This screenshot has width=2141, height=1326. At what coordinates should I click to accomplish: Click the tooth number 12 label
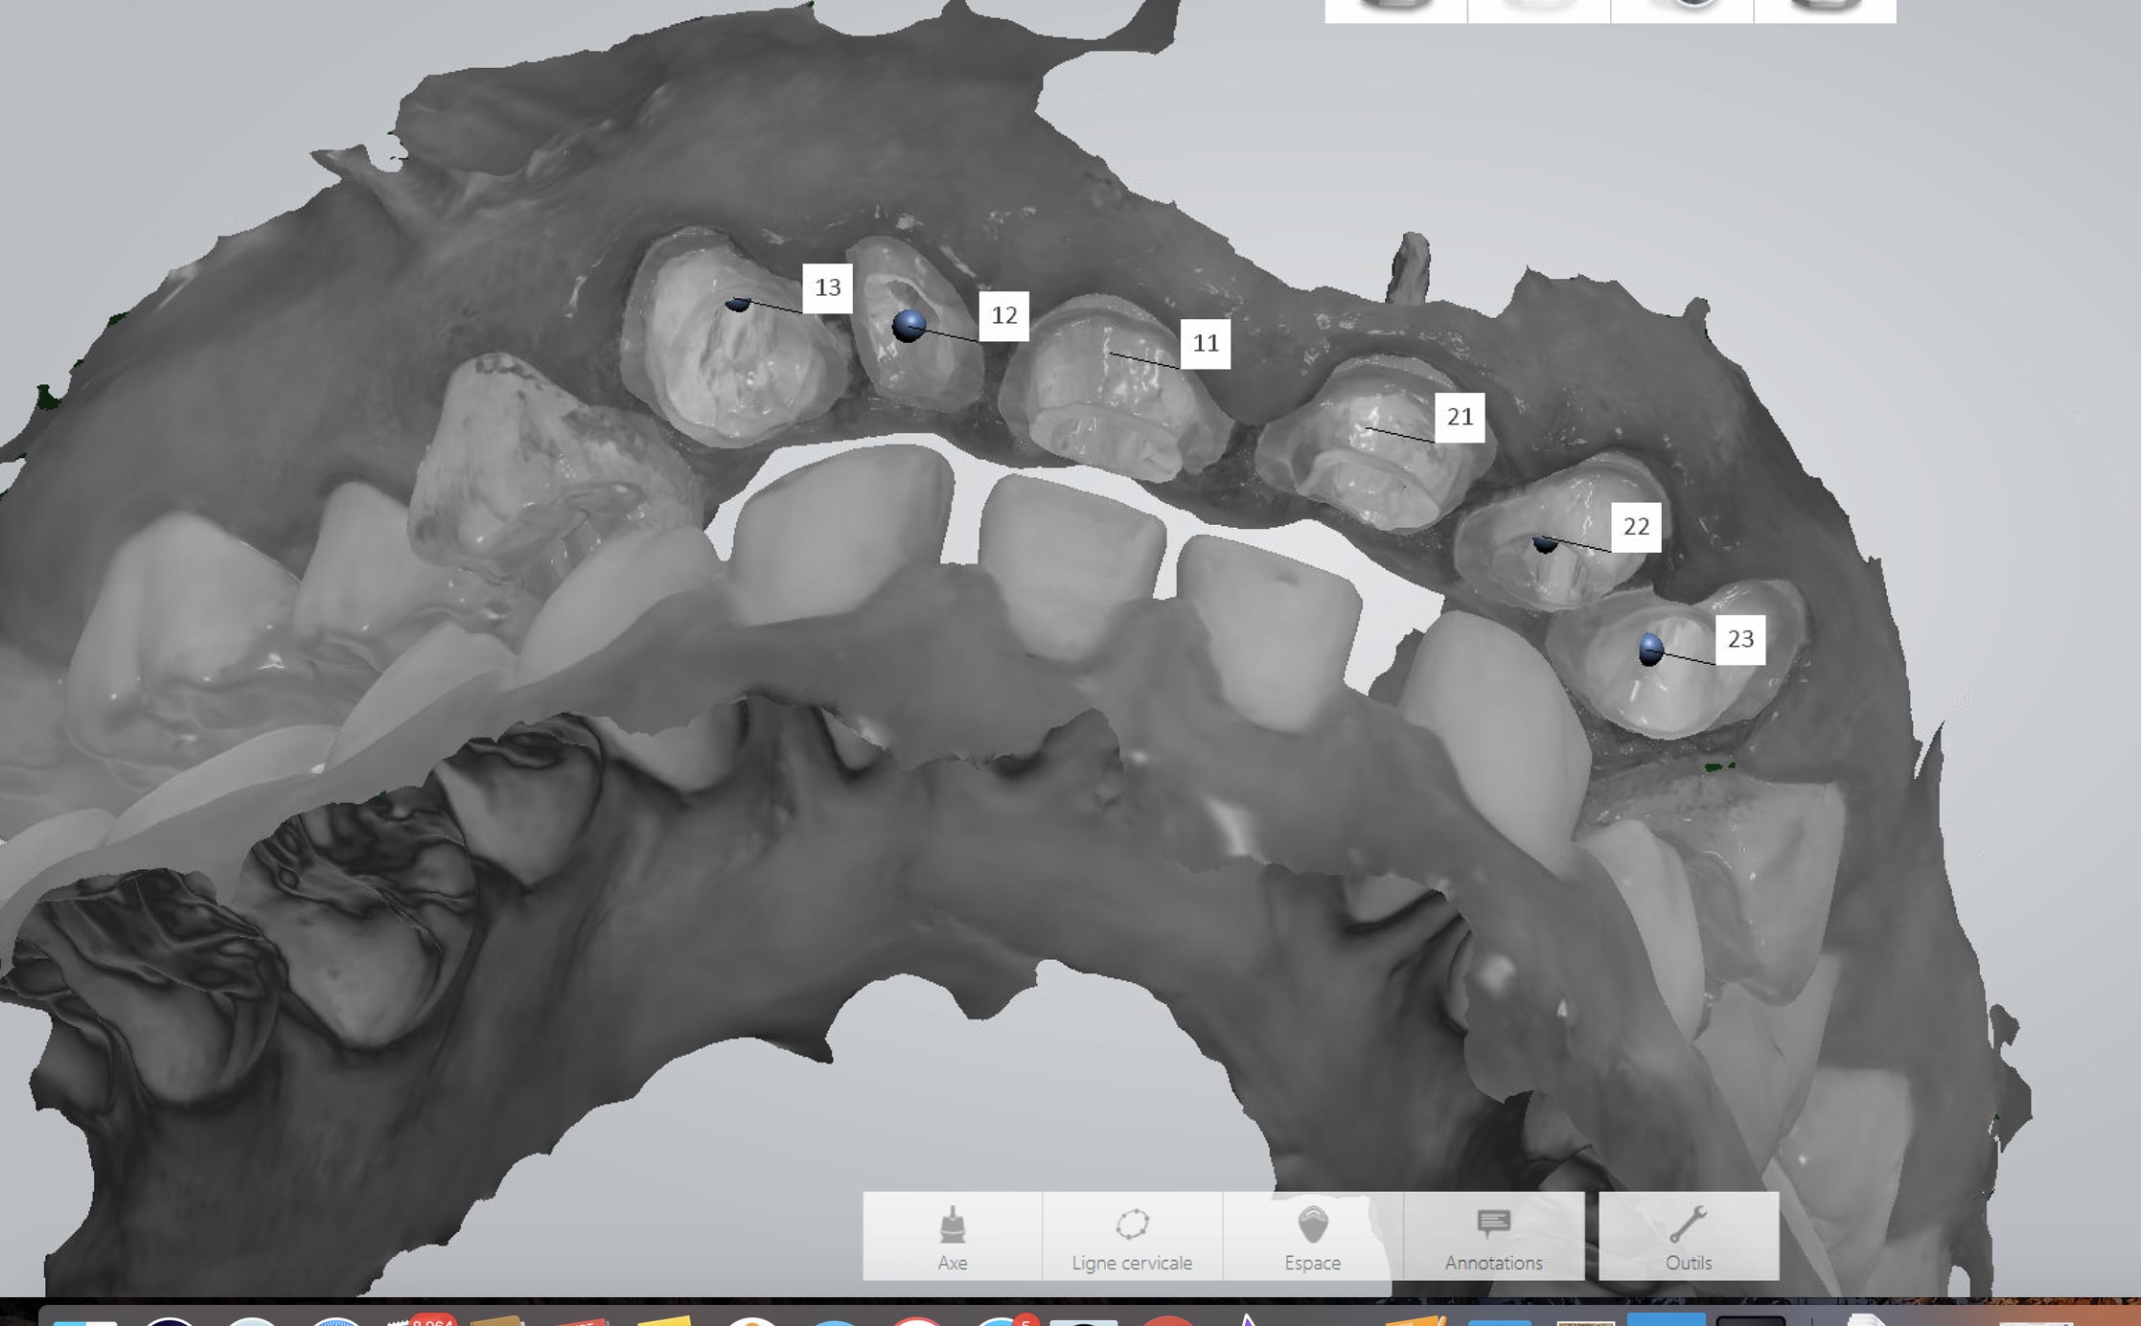pyautogui.click(x=1003, y=315)
